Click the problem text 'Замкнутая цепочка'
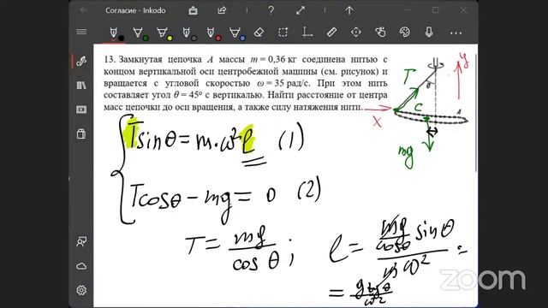 point(160,59)
